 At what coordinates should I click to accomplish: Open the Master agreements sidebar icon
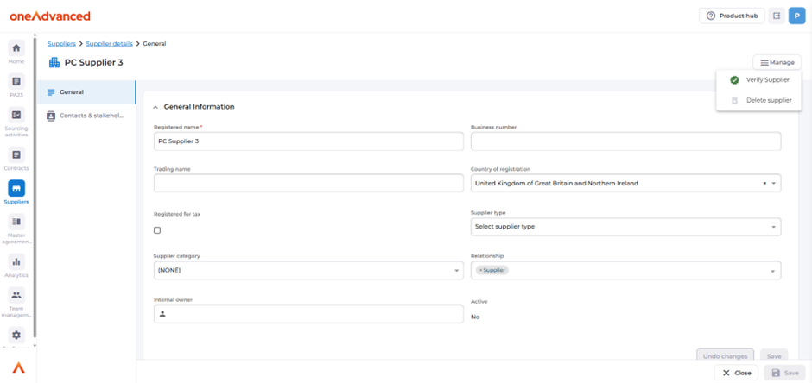[x=16, y=223]
